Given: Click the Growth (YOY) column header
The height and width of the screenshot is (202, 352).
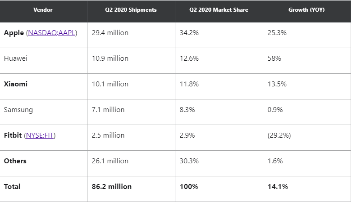Looking at the screenshot, I should pyautogui.click(x=306, y=10).
